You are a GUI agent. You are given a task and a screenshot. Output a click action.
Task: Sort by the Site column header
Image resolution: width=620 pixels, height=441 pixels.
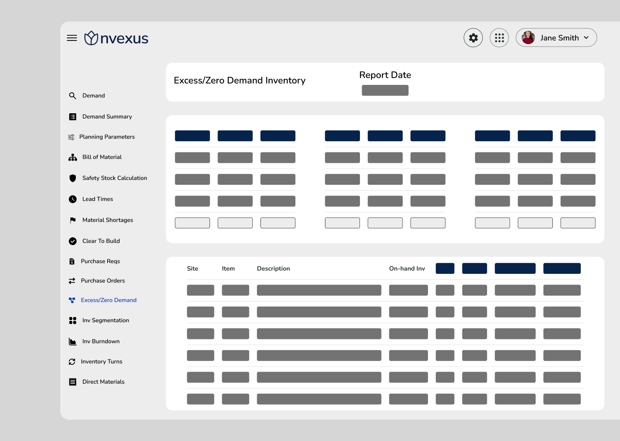tap(193, 269)
